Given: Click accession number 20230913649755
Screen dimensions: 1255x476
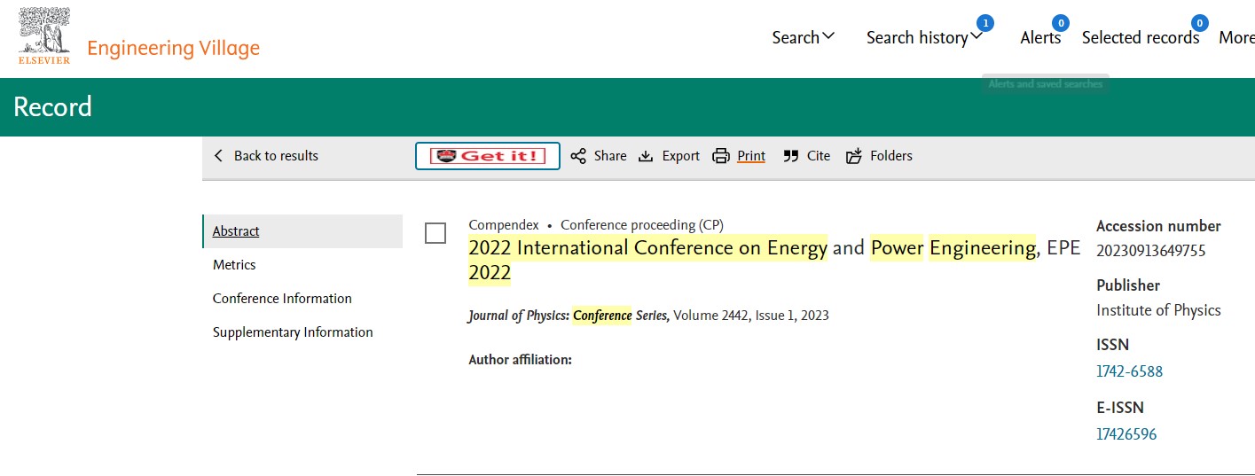Looking at the screenshot, I should click(x=1150, y=250).
